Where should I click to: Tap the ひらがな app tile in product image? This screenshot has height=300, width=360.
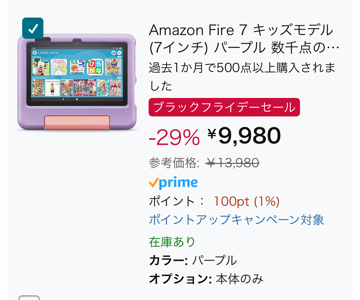pyautogui.click(x=95, y=67)
